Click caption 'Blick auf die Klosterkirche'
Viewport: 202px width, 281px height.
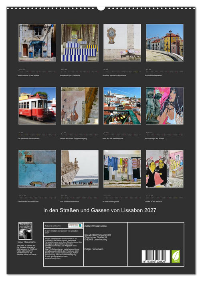tap(113, 138)
